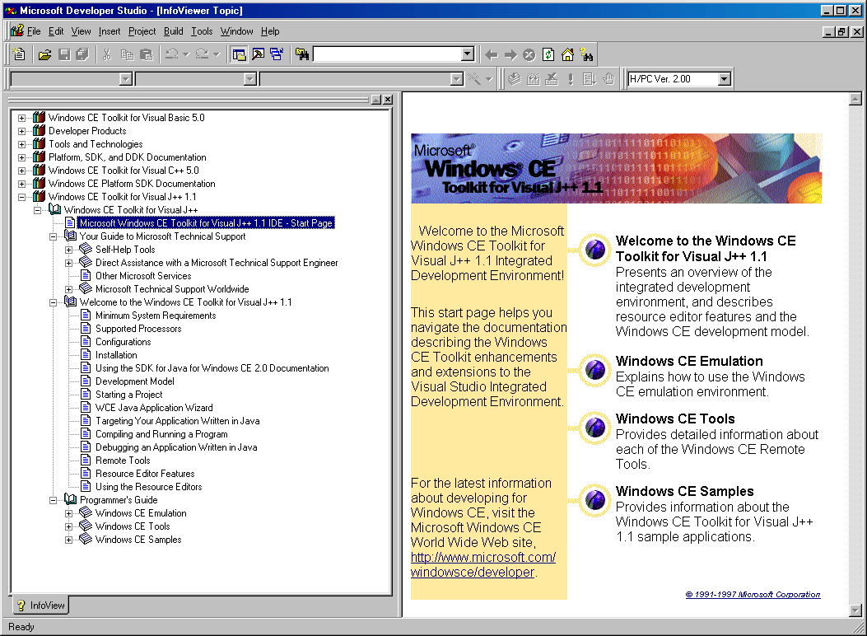This screenshot has height=636, width=867.
Task: Click the WizardBar wand action icon
Action: tap(474, 79)
